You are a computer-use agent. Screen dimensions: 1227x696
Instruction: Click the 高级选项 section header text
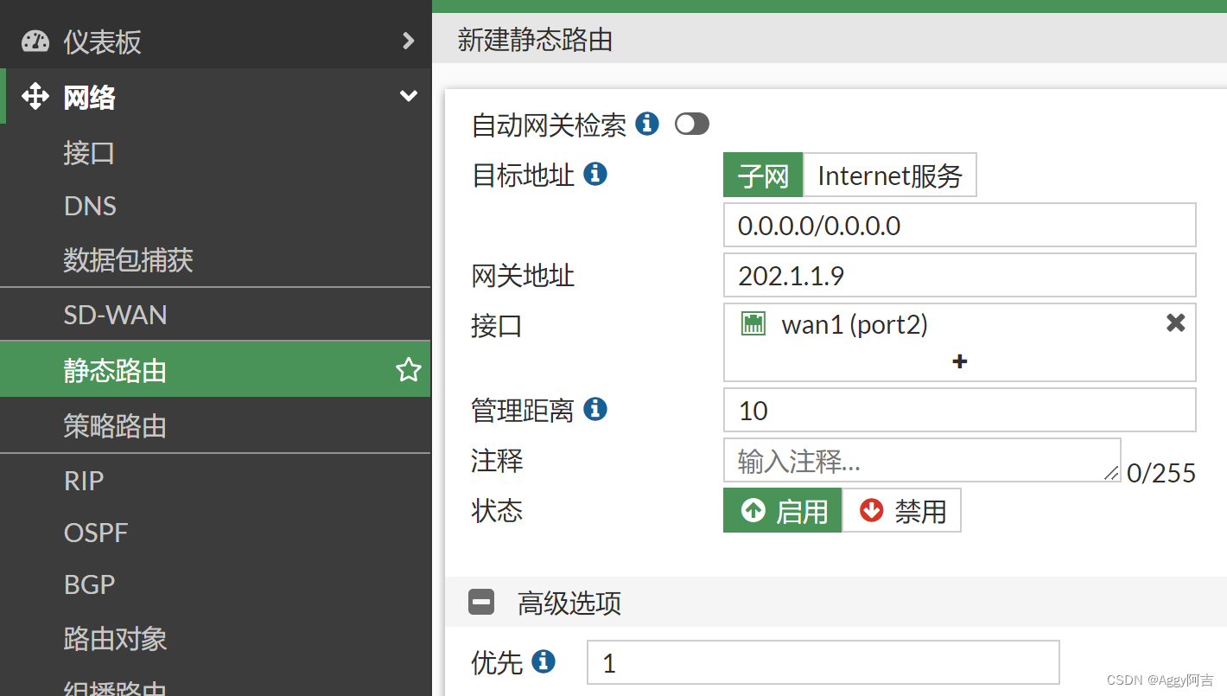tap(569, 603)
